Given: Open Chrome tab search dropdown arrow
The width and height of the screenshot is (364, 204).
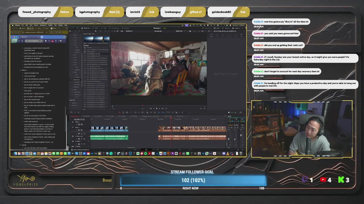Looking at the screenshot, I should 67,28.
